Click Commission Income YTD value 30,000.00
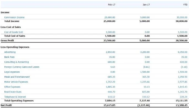The height and width of the screenshot is (108, 189). [182, 17]
